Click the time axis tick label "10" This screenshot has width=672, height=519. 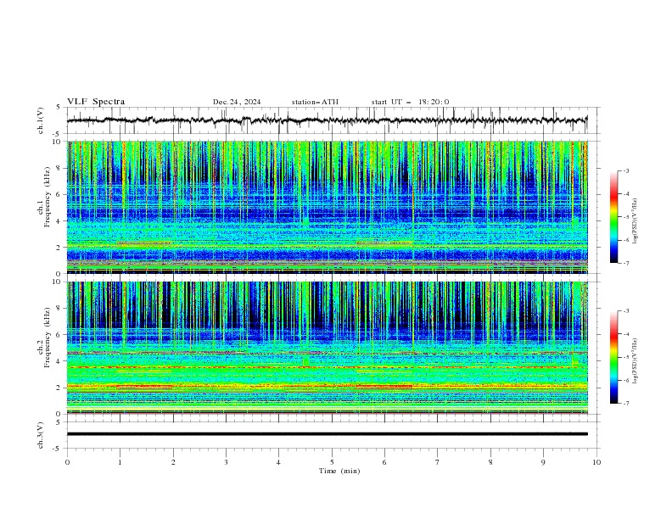pos(596,462)
